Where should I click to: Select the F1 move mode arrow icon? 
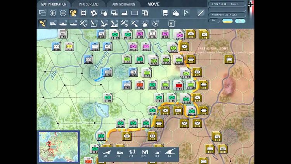[43, 24]
